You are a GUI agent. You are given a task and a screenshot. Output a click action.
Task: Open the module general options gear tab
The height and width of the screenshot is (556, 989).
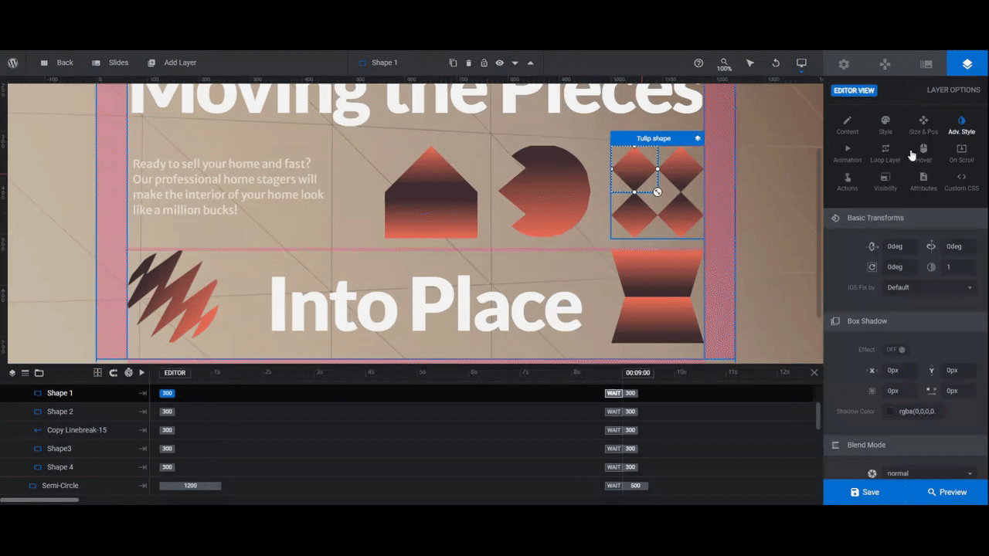(844, 64)
